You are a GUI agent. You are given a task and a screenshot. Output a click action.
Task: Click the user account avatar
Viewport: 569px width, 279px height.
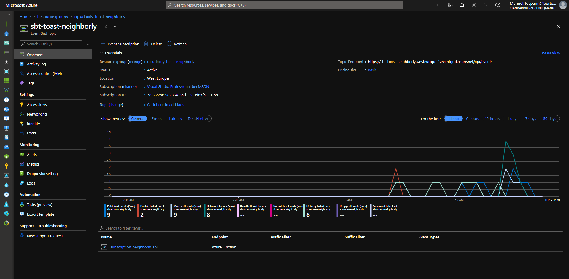click(x=563, y=5)
